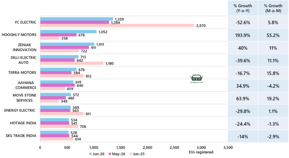The image size is (289, 158).
Task: Select the Jun-26 legend label
Action: (x=99, y=154)
